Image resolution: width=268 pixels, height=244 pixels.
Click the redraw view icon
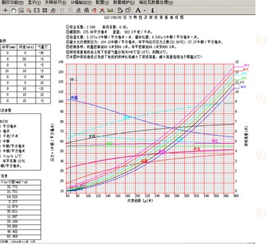[53, 10]
